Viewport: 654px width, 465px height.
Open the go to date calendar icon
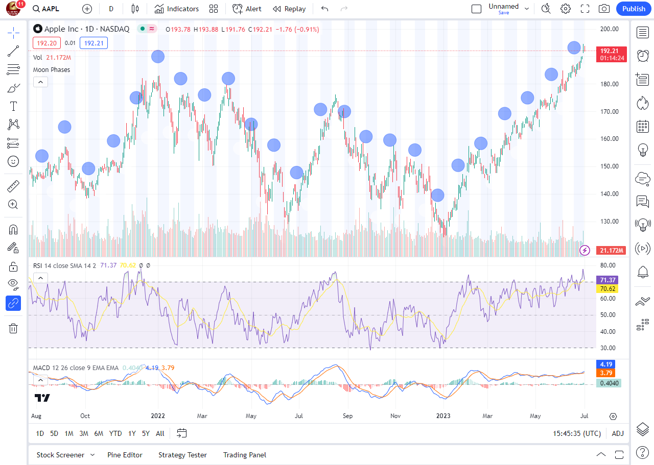click(182, 433)
